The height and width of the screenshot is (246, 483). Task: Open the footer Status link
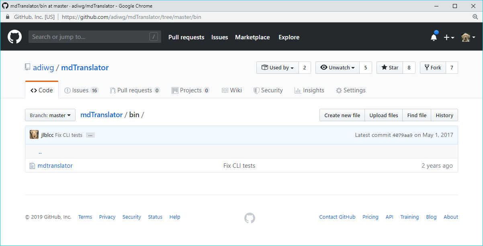(x=155, y=217)
